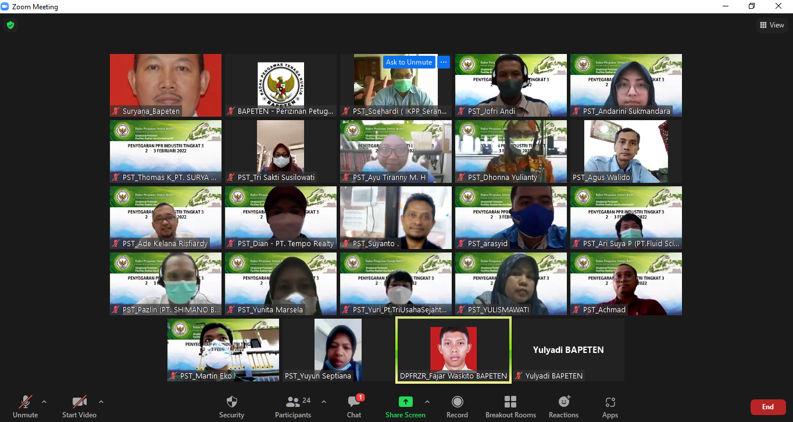Open Breakout Rooms

tap(510, 406)
